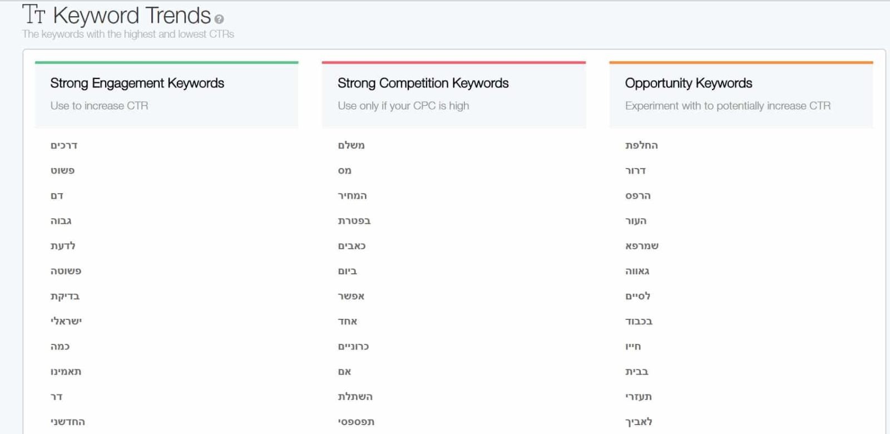Select the Opportunity Keywords header
The width and height of the screenshot is (890, 434).
[x=688, y=83]
